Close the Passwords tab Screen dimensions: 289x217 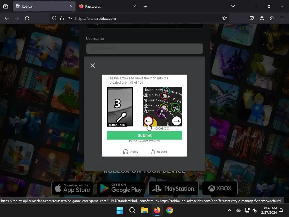coord(135,6)
